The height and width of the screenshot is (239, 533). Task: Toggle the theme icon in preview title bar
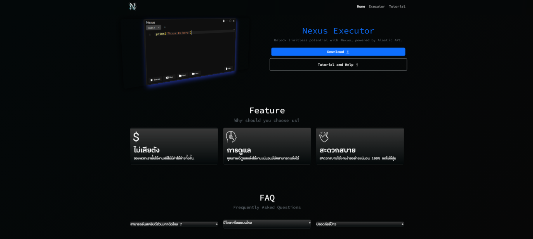[x=224, y=21]
